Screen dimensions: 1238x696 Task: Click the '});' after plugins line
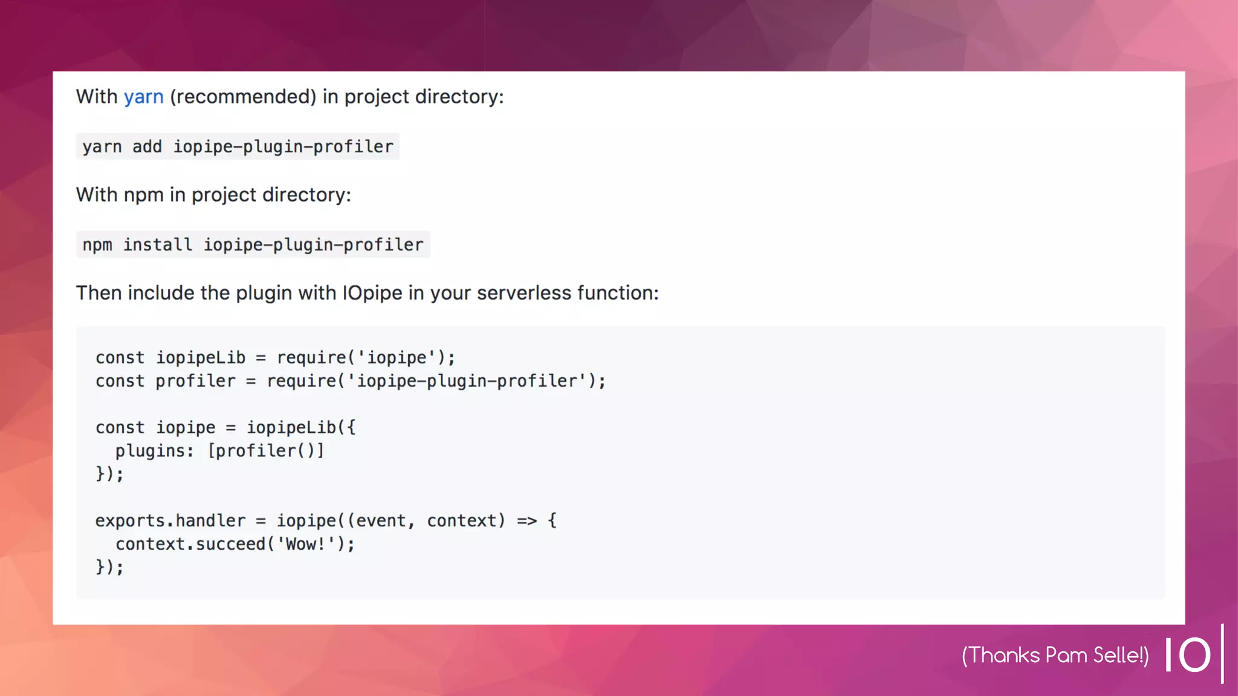coord(109,474)
